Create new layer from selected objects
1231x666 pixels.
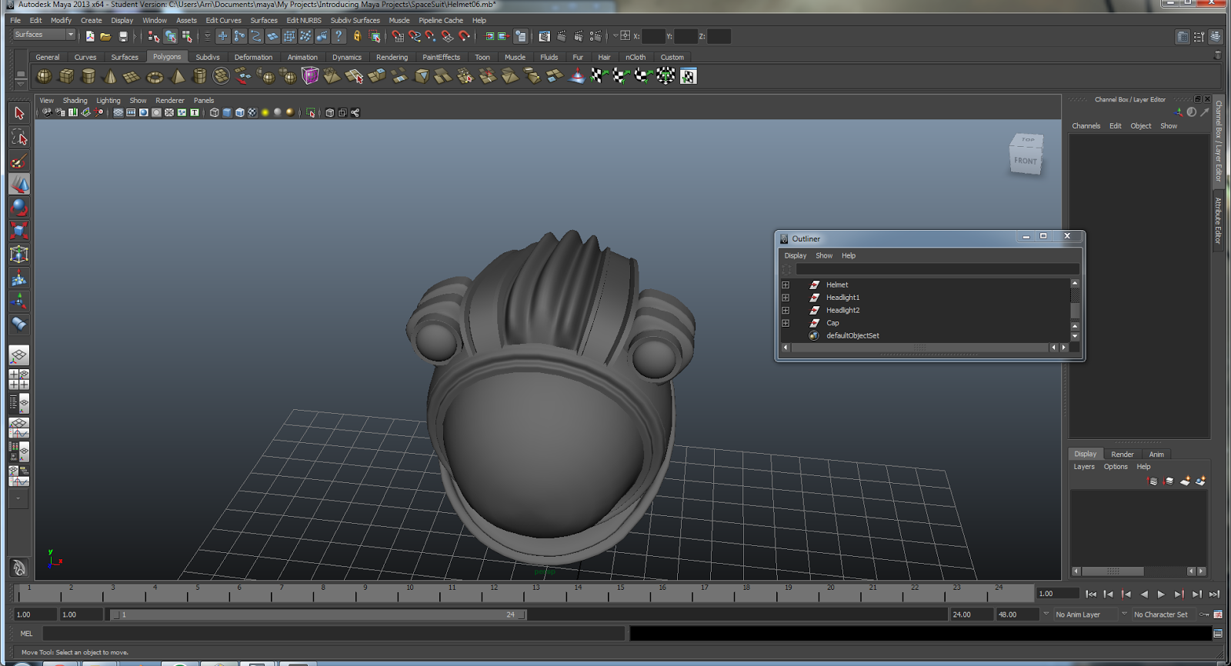click(x=1200, y=481)
